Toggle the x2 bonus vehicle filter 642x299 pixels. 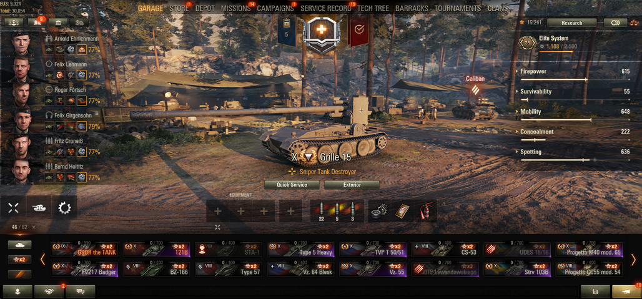(x=19, y=260)
